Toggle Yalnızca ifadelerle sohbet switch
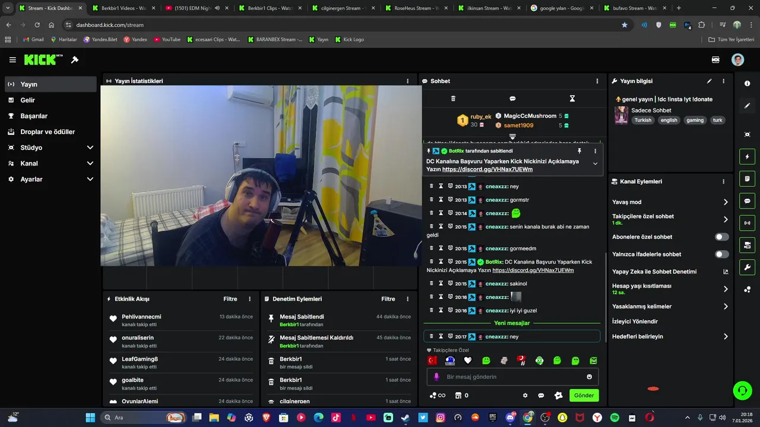Screen dimensions: 760x427 pos(721,254)
